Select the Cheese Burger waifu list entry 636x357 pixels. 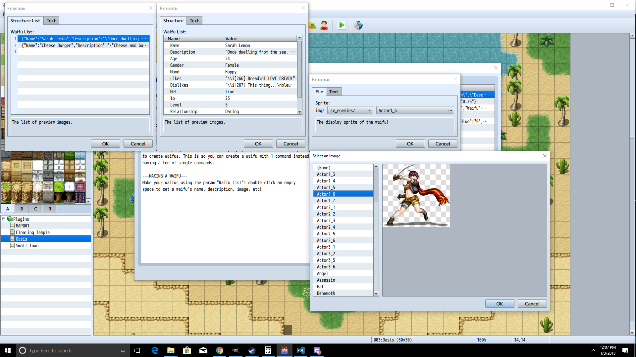[84, 45]
